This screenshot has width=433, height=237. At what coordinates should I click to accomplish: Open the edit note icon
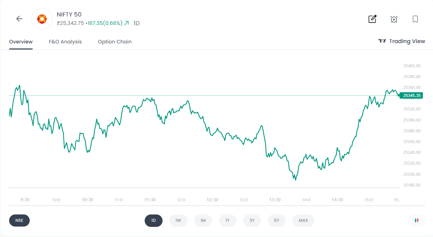click(372, 19)
